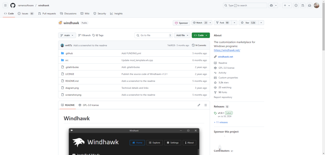
Task: Expand the Add file dropdown
Action: point(182,35)
